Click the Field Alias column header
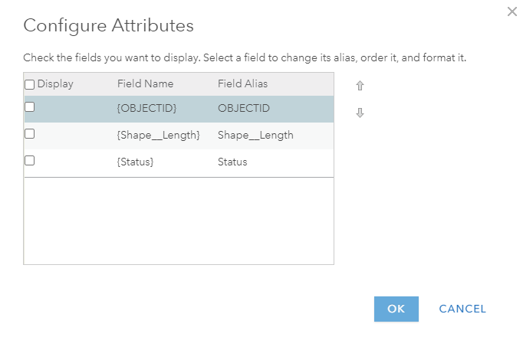523x350 pixels. [x=242, y=84]
